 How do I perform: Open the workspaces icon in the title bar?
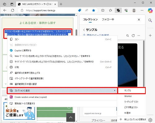[x=5, y=4]
